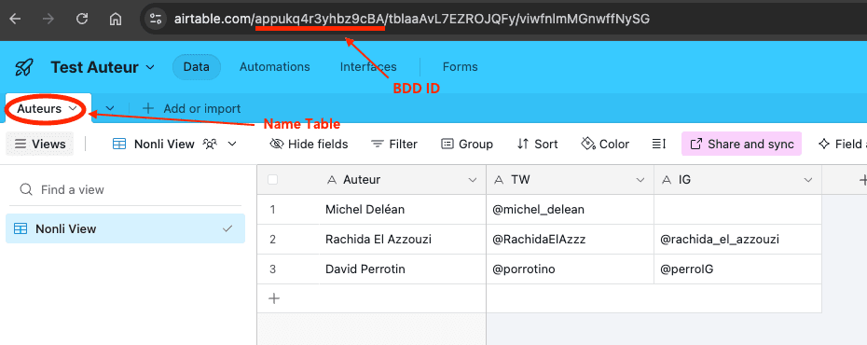Click the Group button
This screenshot has height=345, width=867.
coord(467,145)
